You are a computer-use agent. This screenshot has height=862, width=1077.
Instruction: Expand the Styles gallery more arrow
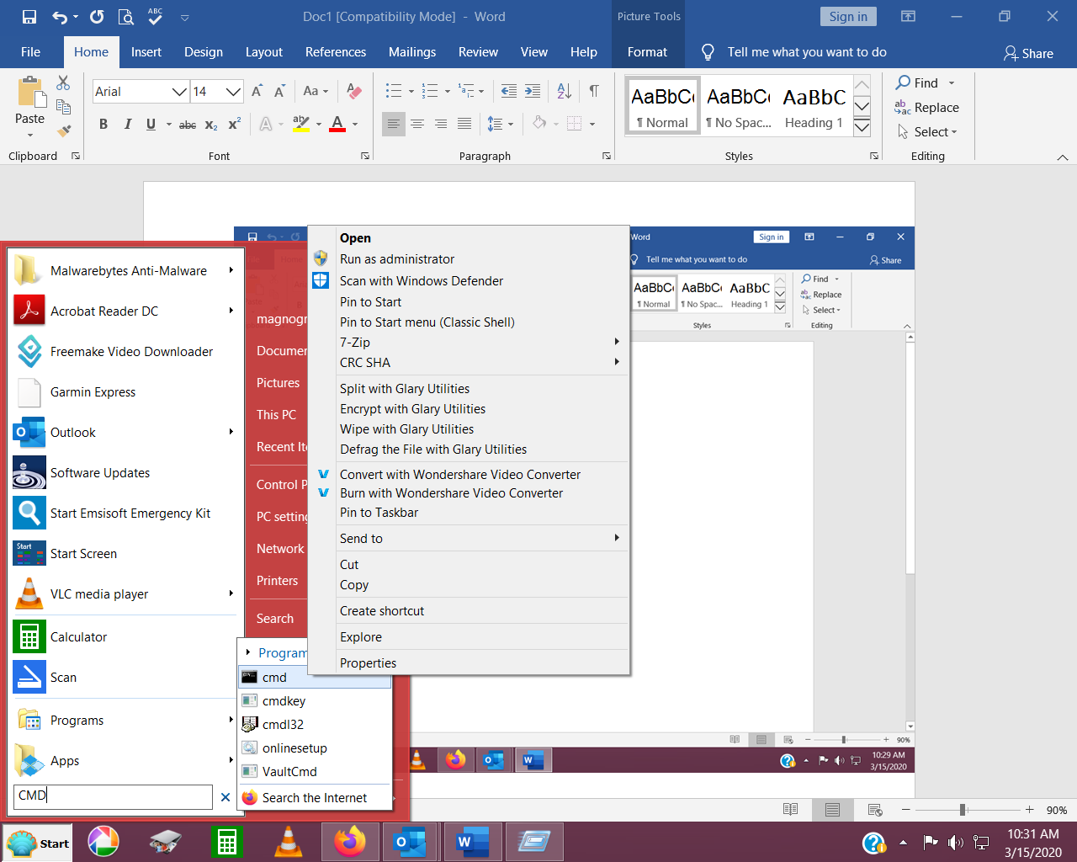point(862,127)
